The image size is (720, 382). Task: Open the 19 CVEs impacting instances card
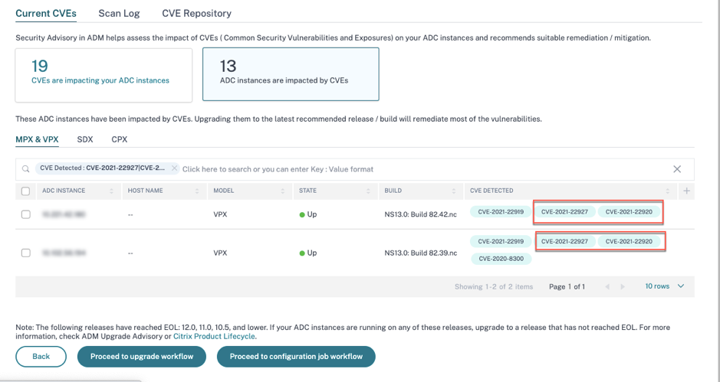[x=104, y=75]
